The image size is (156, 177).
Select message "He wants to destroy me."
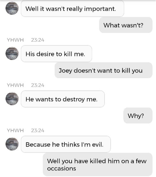[63, 99]
